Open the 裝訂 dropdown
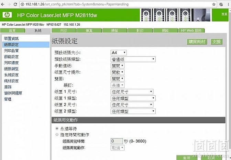 [118, 85]
